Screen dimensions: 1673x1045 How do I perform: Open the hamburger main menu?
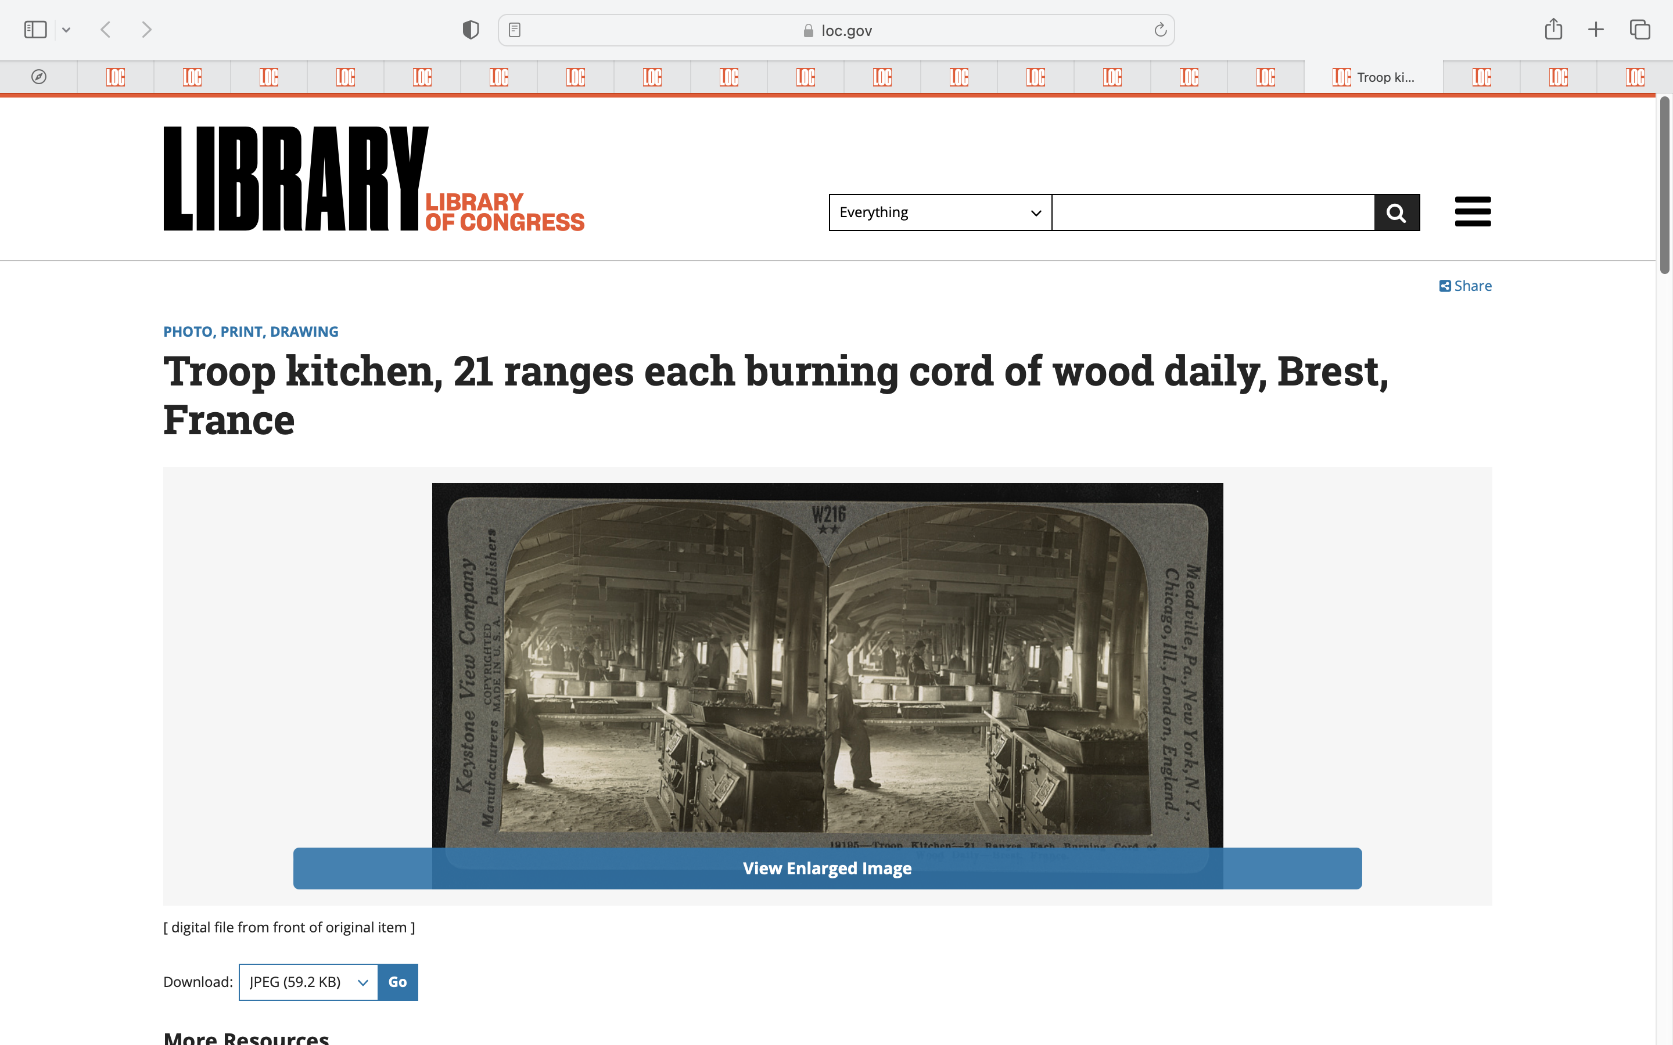point(1473,211)
